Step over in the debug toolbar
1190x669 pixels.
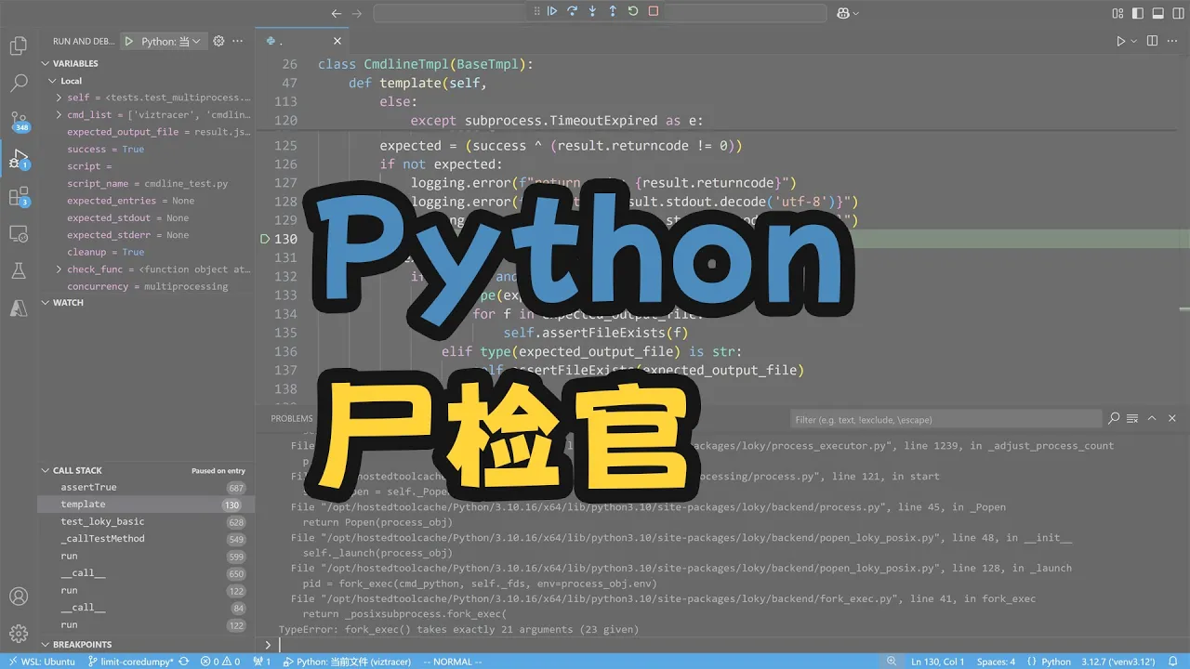click(572, 11)
